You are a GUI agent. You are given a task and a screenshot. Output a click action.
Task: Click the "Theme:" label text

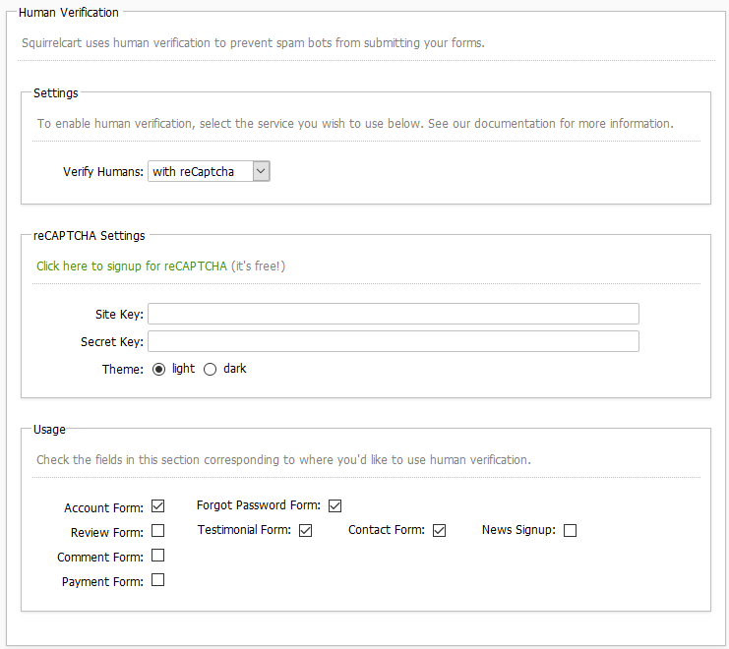(x=123, y=370)
